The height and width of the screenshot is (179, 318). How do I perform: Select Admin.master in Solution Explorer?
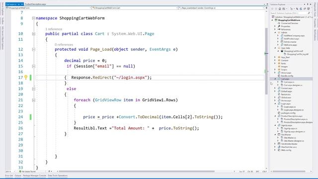point(290,42)
